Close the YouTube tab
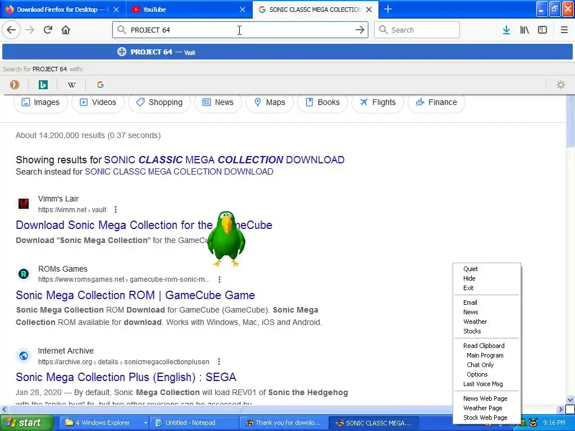This screenshot has height=431, width=575. (243, 10)
